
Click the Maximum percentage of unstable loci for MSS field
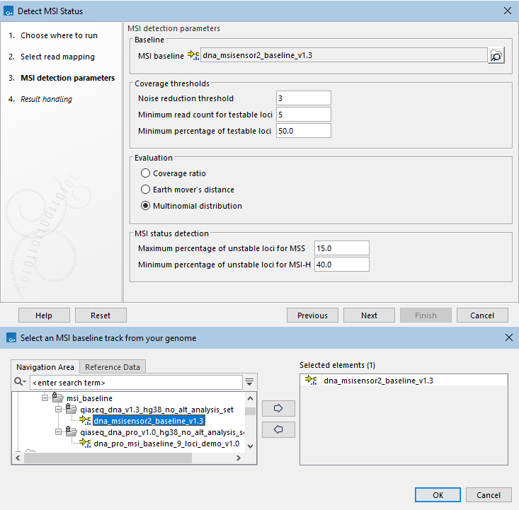point(341,248)
